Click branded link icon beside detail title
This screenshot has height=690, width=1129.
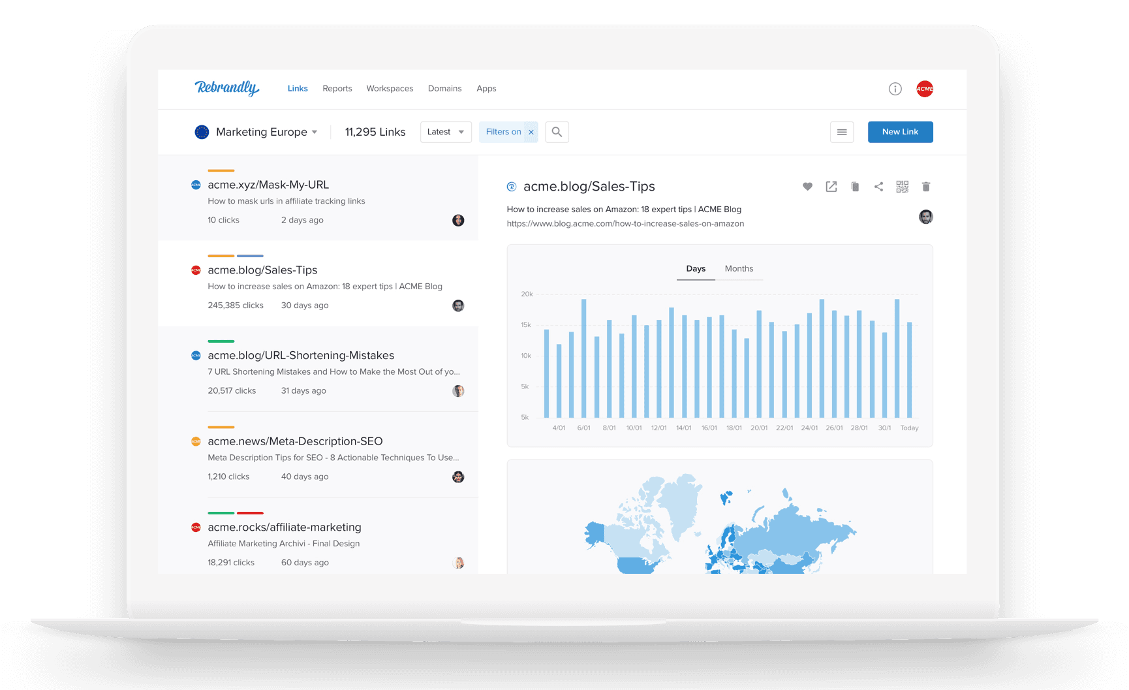click(512, 187)
